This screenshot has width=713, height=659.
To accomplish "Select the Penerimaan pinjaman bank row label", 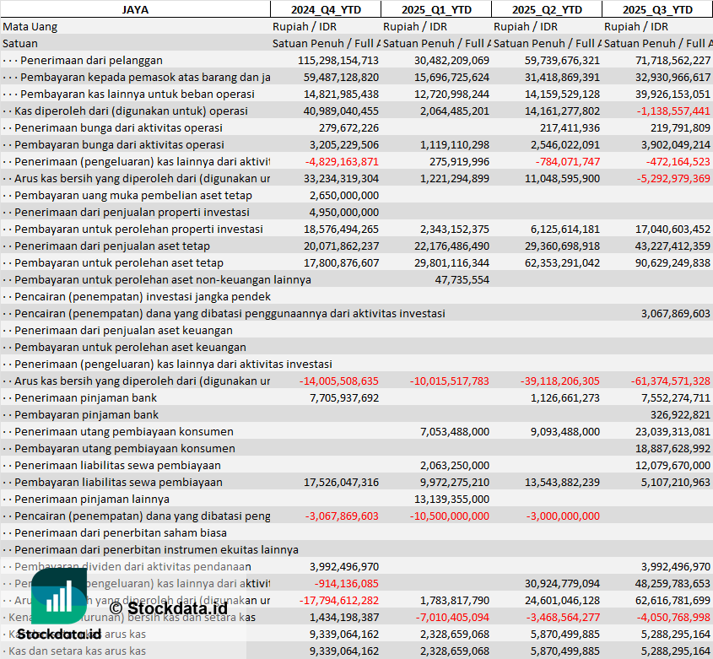I will click(86, 397).
